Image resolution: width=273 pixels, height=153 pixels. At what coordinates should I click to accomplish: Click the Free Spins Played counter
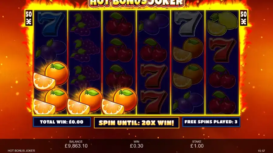tap(211, 122)
